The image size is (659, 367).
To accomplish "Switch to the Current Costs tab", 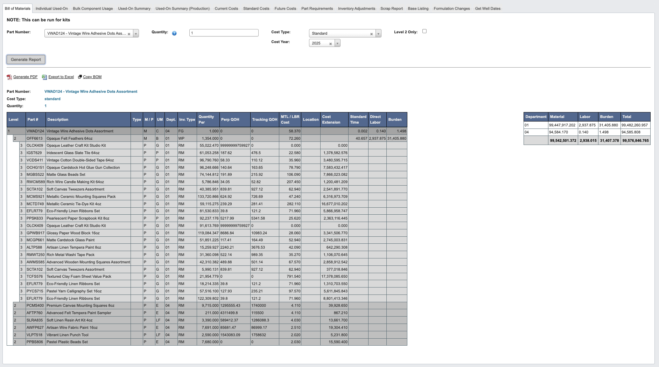I will (x=226, y=8).
